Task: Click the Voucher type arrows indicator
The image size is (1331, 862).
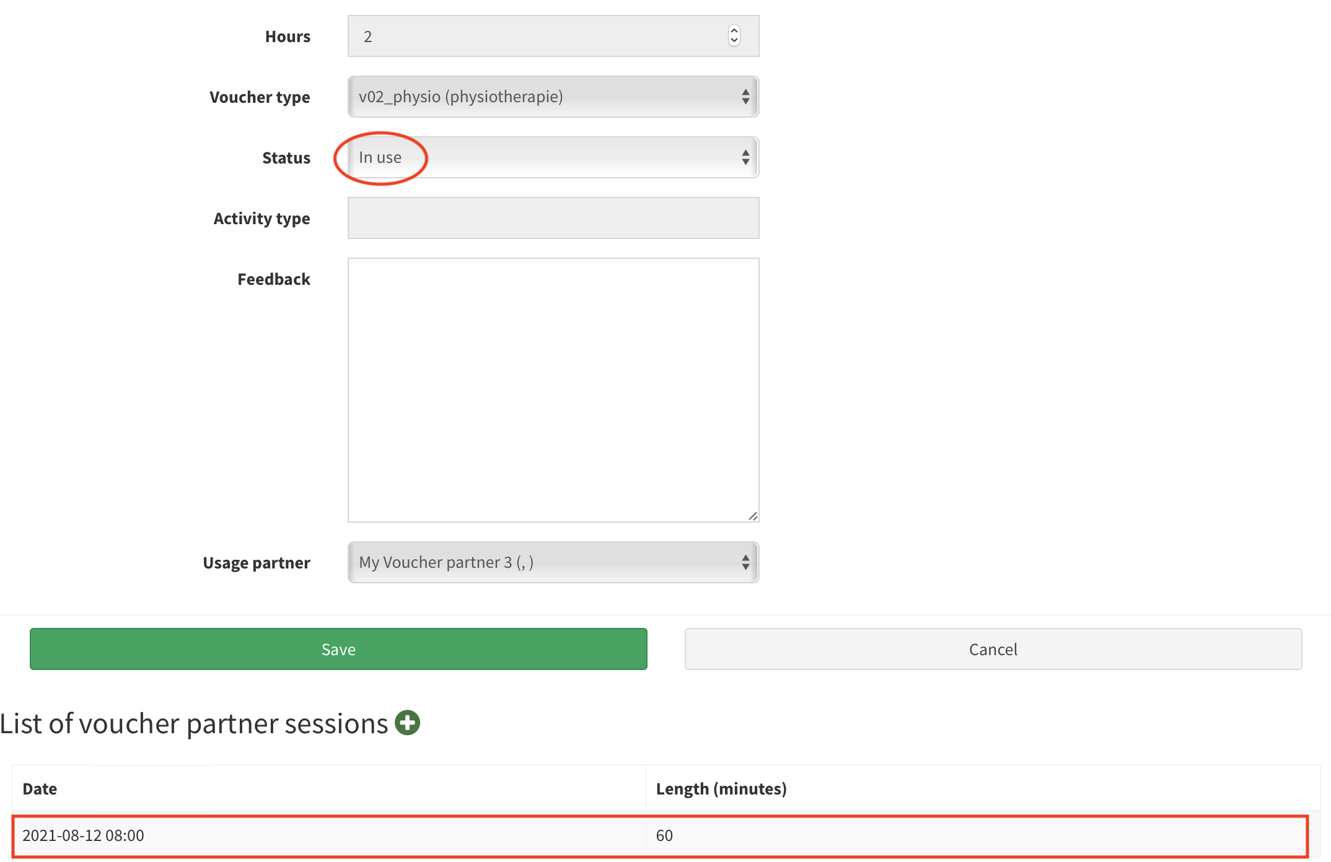Action: [745, 97]
